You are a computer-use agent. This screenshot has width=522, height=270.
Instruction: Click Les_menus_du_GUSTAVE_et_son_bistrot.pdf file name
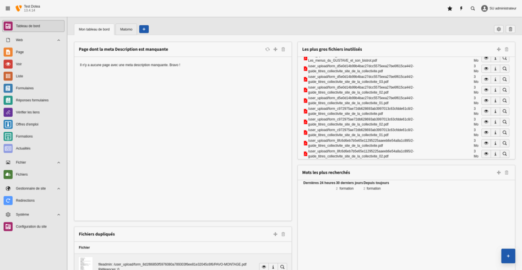pos(342,60)
